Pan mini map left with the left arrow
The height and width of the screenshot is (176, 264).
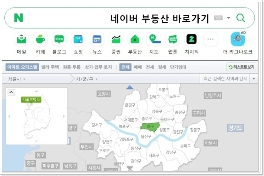[9, 116]
